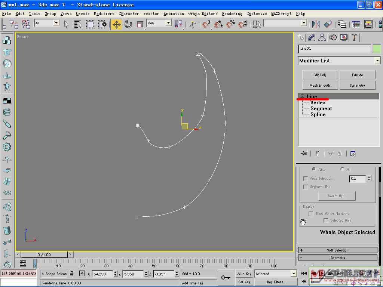
Task: Choose Rectangular Selection Region tool
Action: [90, 24]
